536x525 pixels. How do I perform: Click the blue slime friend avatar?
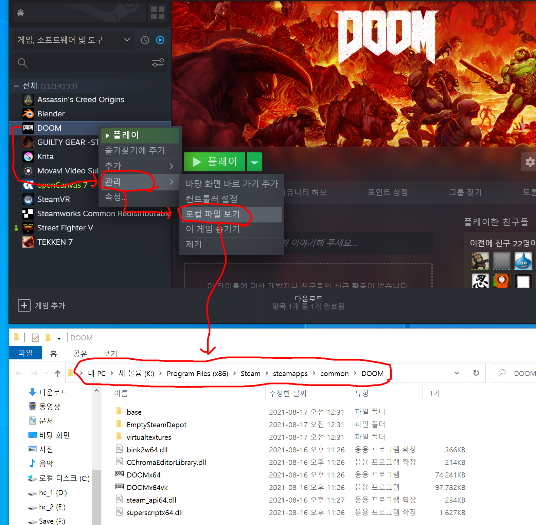(523, 261)
